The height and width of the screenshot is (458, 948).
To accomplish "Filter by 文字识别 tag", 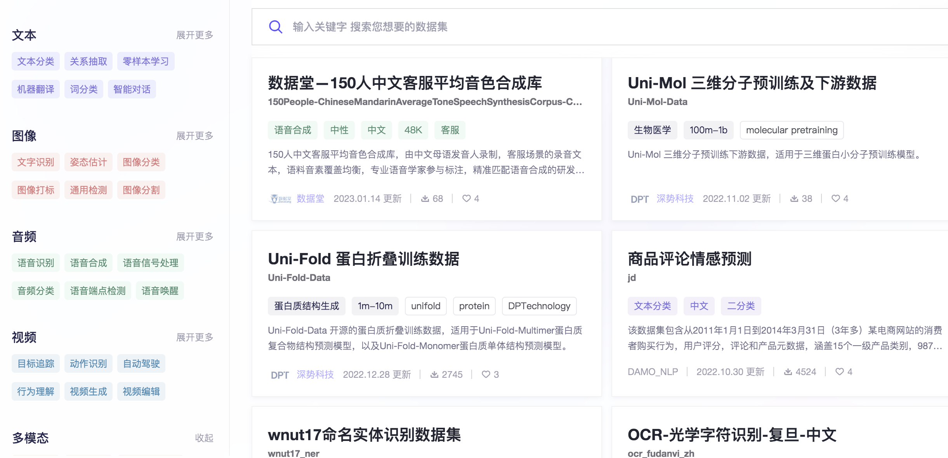I will click(x=36, y=162).
